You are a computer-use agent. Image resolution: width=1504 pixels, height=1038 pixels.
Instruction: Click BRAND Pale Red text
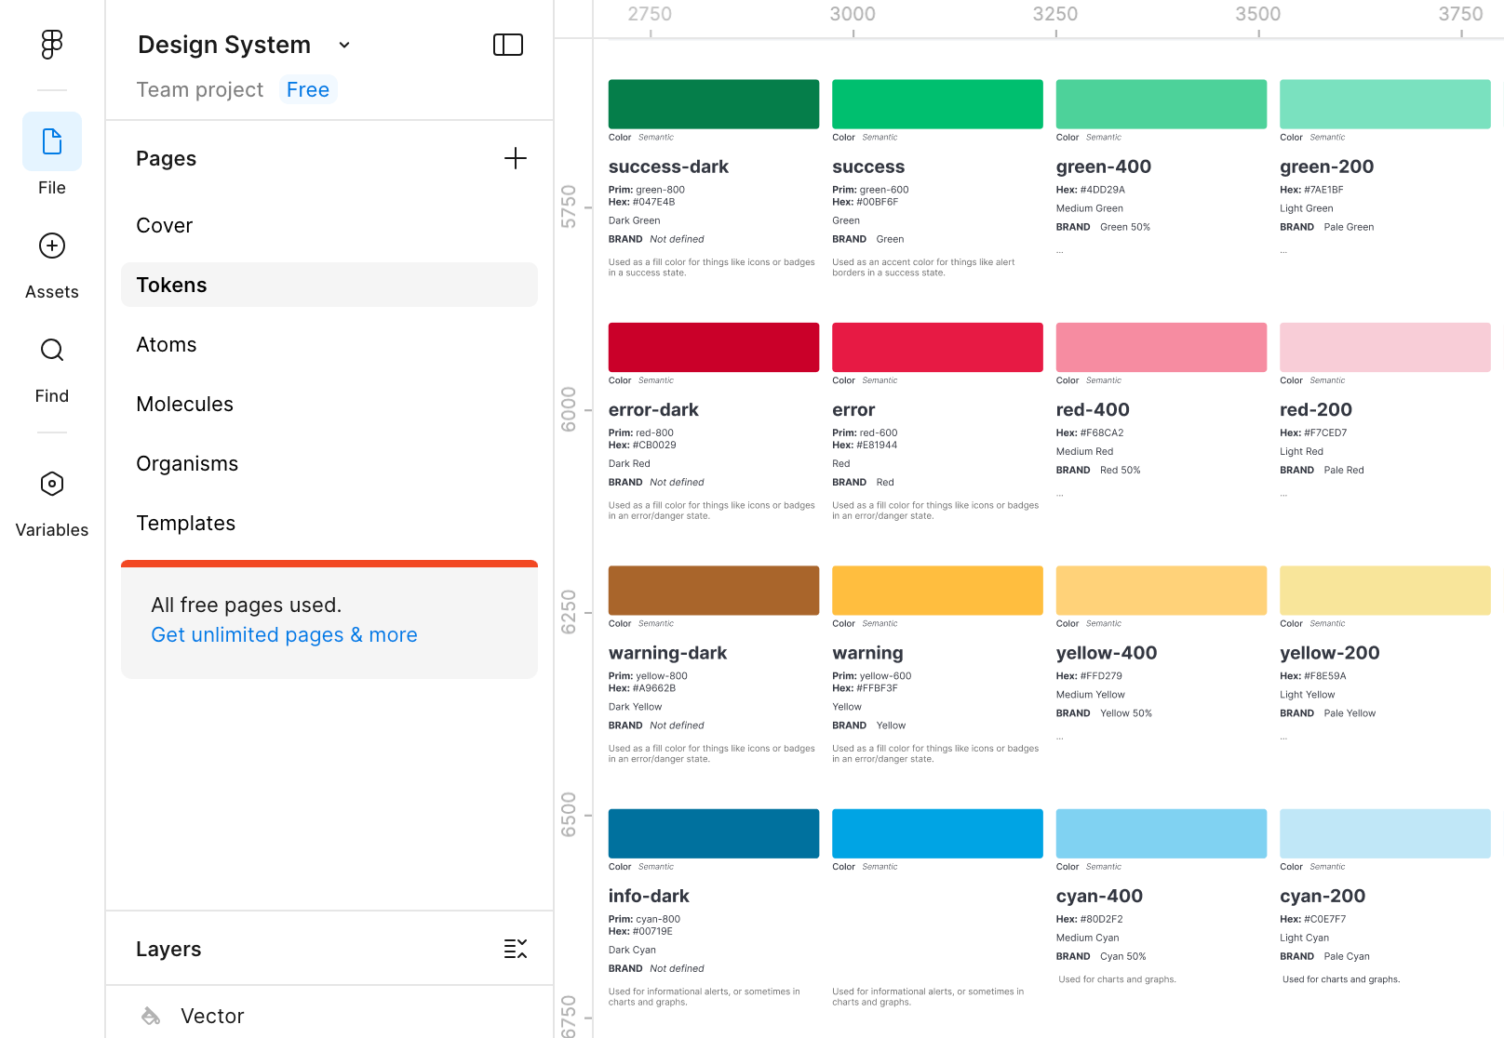[x=1322, y=470]
